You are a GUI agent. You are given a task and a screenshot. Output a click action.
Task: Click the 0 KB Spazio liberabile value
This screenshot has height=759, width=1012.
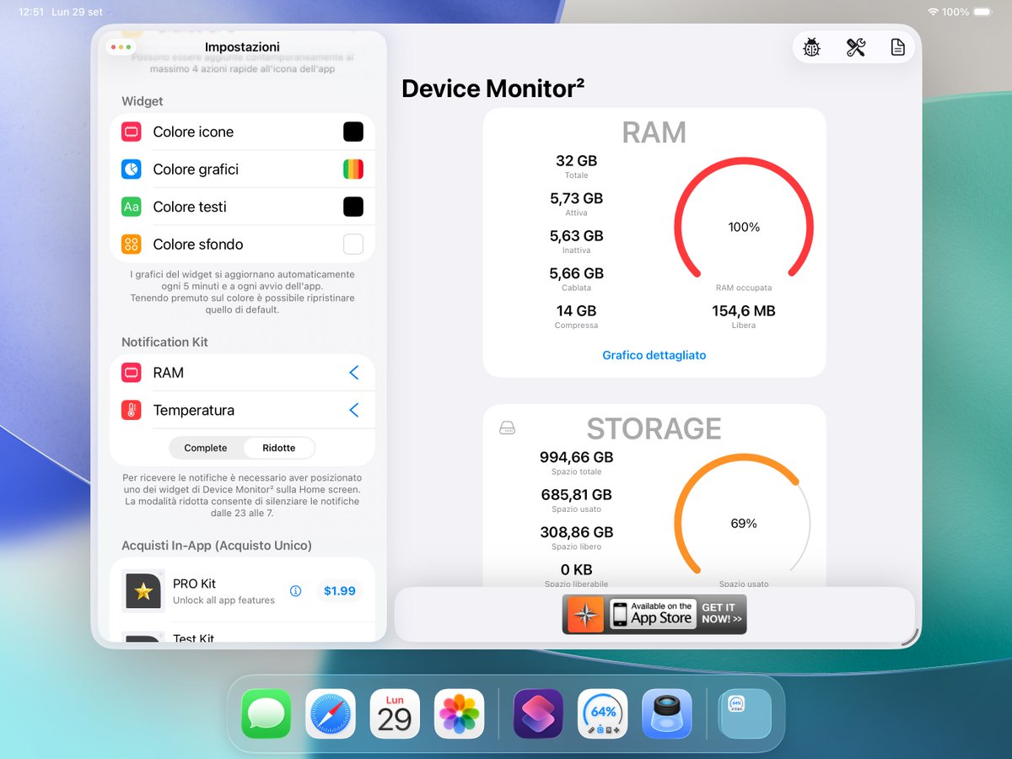point(577,570)
